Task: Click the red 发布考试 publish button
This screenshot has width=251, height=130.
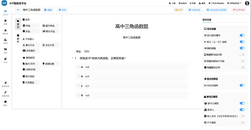Action: tap(239, 10)
